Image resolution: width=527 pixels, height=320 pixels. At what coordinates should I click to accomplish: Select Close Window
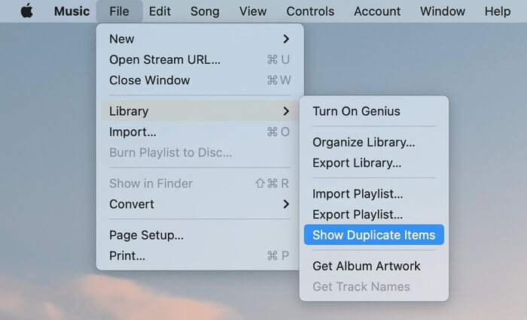(200, 80)
